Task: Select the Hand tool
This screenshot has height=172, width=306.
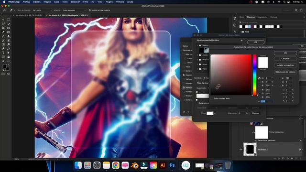Action: click(9, 57)
